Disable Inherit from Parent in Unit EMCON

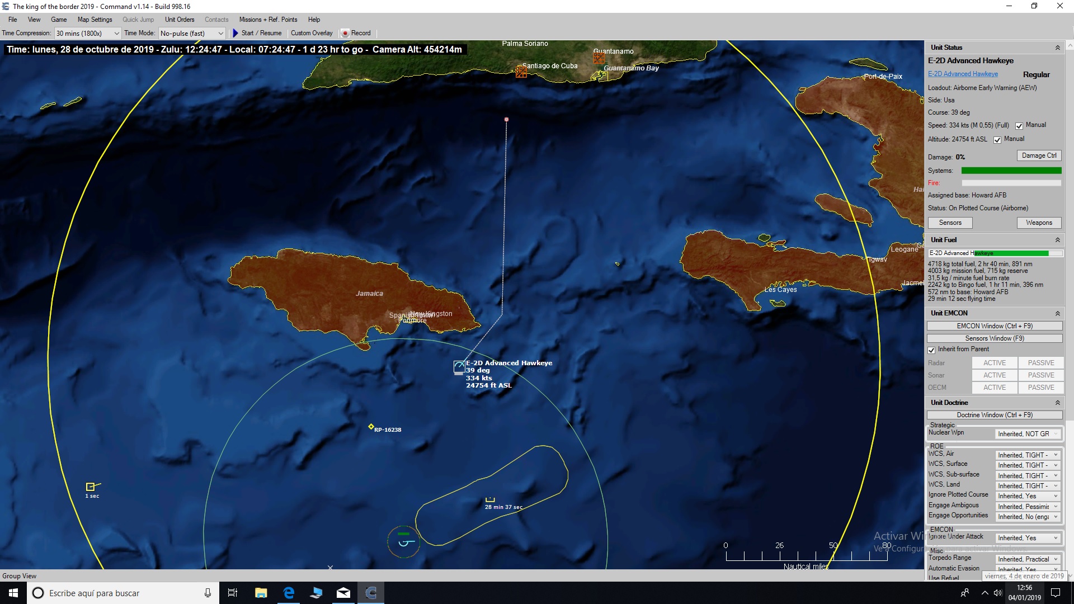(x=931, y=350)
